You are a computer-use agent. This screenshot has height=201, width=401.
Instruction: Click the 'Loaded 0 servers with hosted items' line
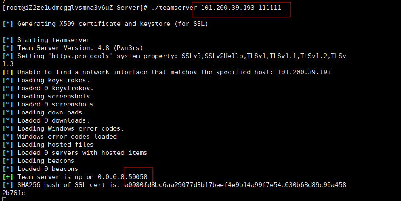click(82, 153)
